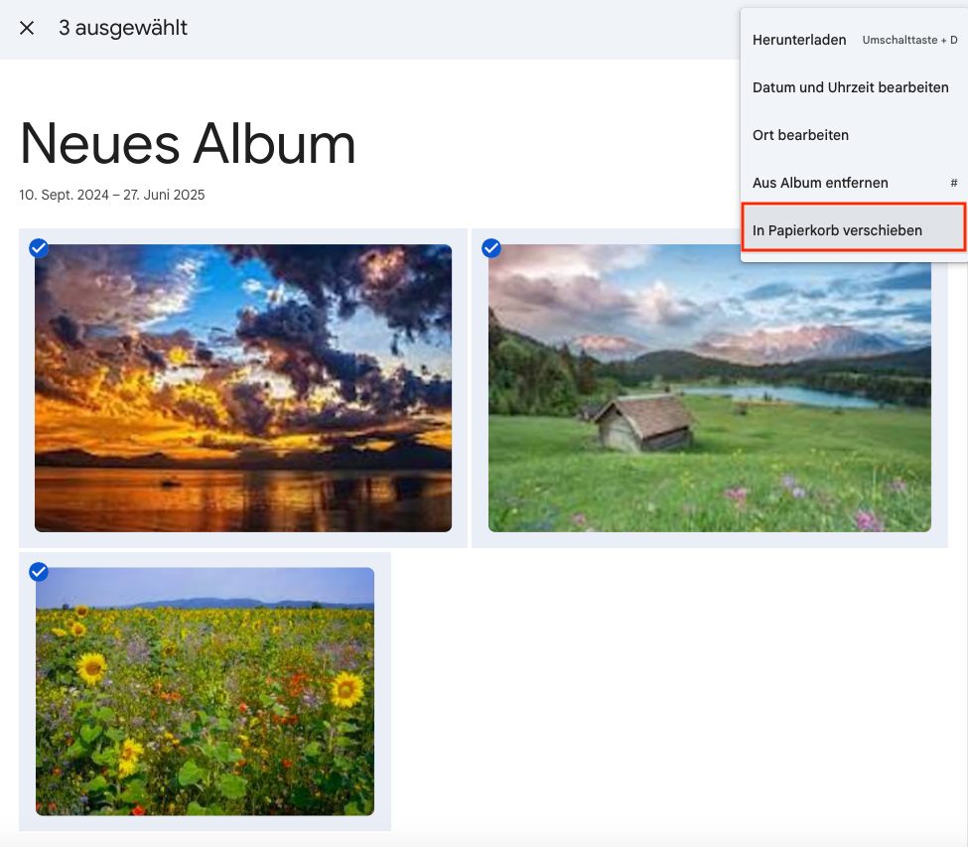
Task: Choose Herunterladen from the menu
Action: (x=799, y=40)
